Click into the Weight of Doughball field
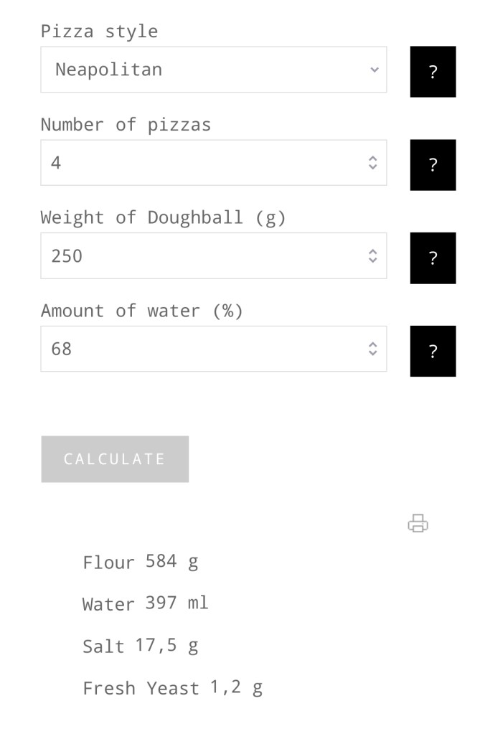480x734 pixels. [201, 255]
